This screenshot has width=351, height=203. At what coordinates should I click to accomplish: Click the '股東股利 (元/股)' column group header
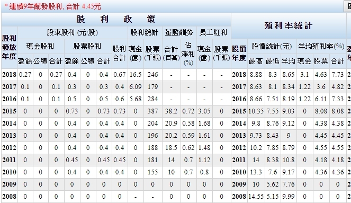coord(73,33)
